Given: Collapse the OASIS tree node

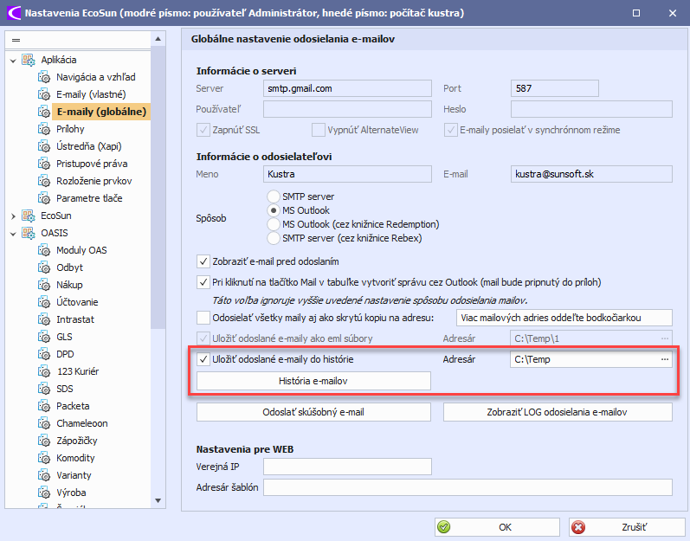Looking at the screenshot, I should [13, 233].
